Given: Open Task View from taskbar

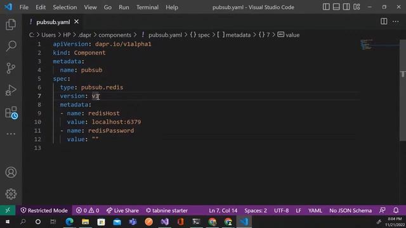Looking at the screenshot, I should point(53,222).
